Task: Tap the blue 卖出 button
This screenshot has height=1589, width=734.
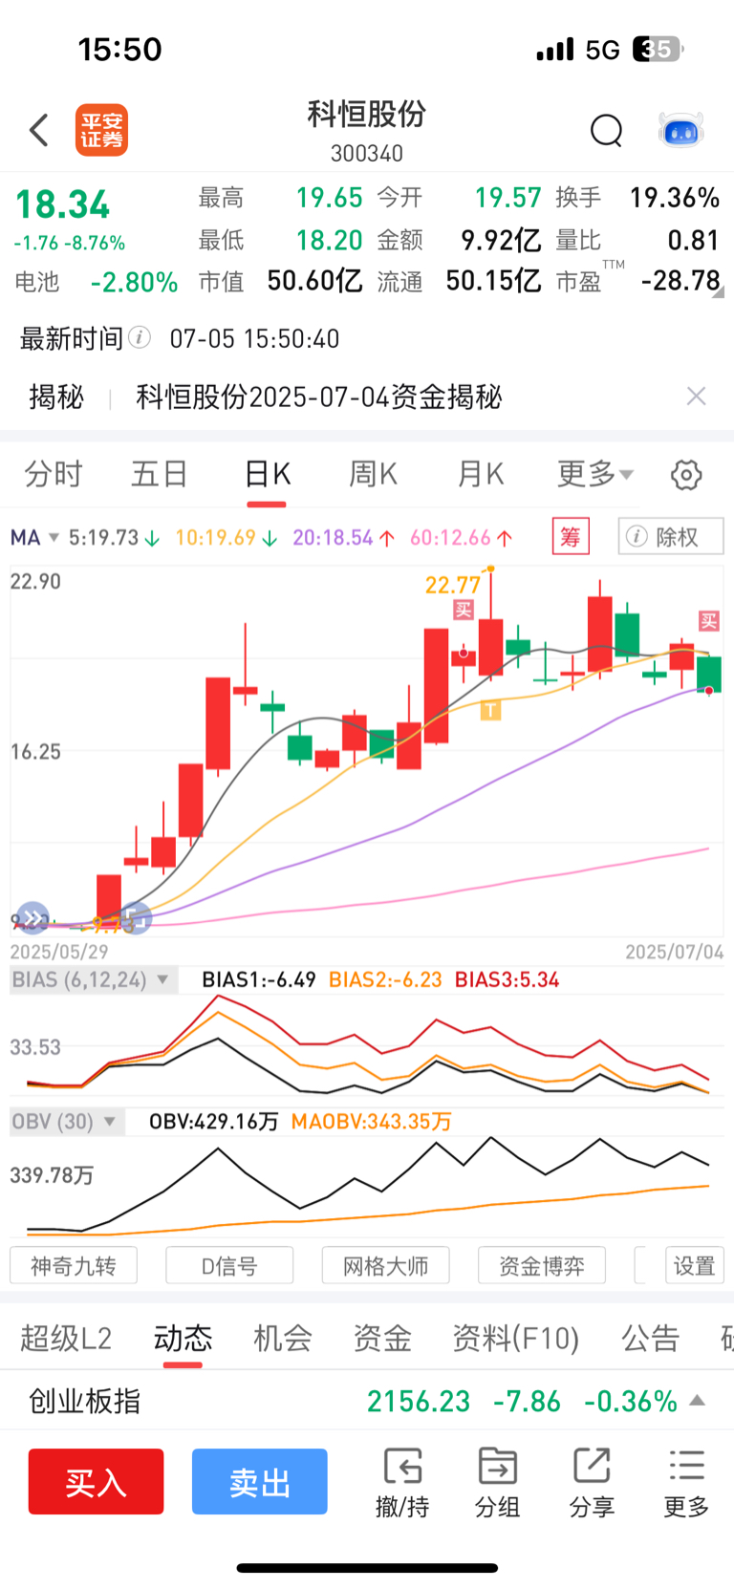Action: [x=259, y=1481]
